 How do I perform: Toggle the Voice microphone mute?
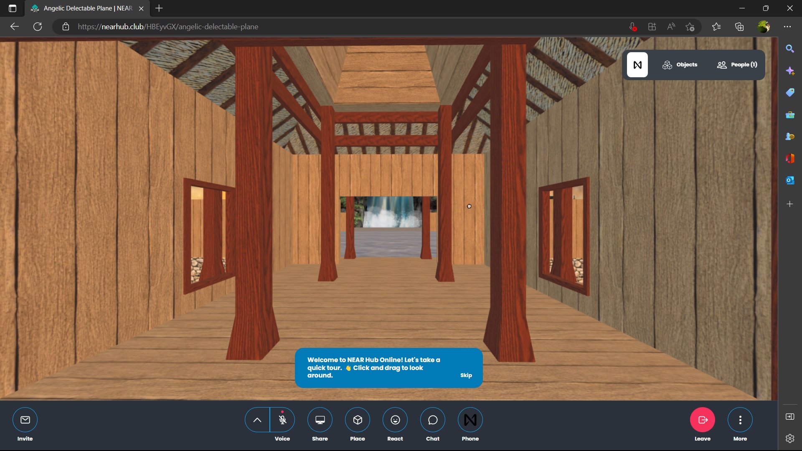click(283, 420)
